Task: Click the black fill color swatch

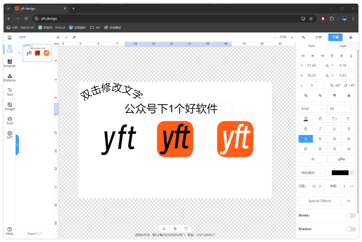Action: [340, 173]
